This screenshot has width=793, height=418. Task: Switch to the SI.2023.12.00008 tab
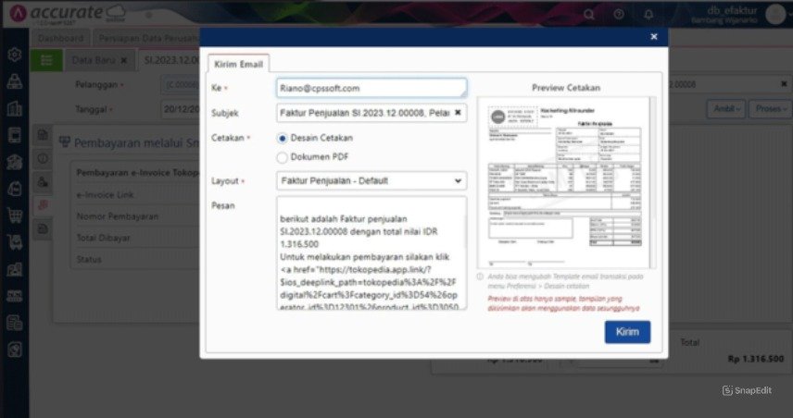click(x=171, y=60)
